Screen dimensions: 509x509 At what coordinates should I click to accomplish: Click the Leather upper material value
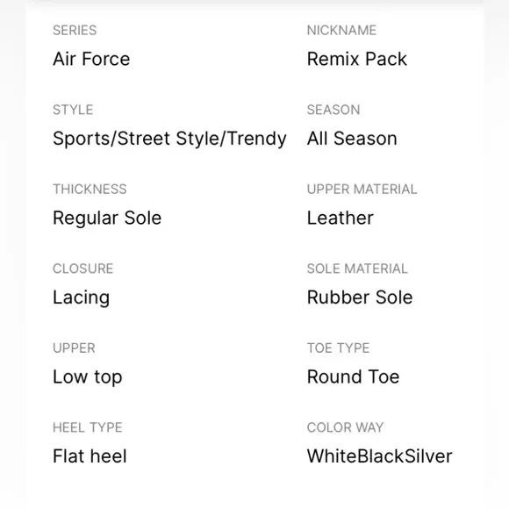click(341, 218)
